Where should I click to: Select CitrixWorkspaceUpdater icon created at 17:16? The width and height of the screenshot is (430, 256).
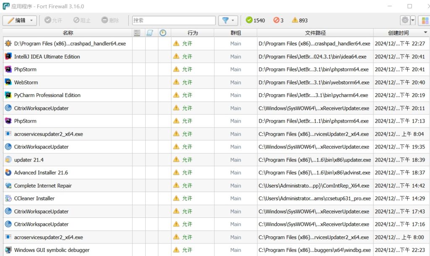point(8,224)
